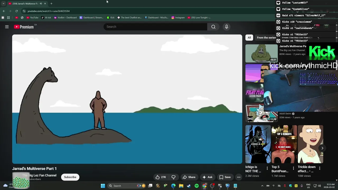Open the tik tok bookmark
The image size is (338, 190).
pos(46,18)
